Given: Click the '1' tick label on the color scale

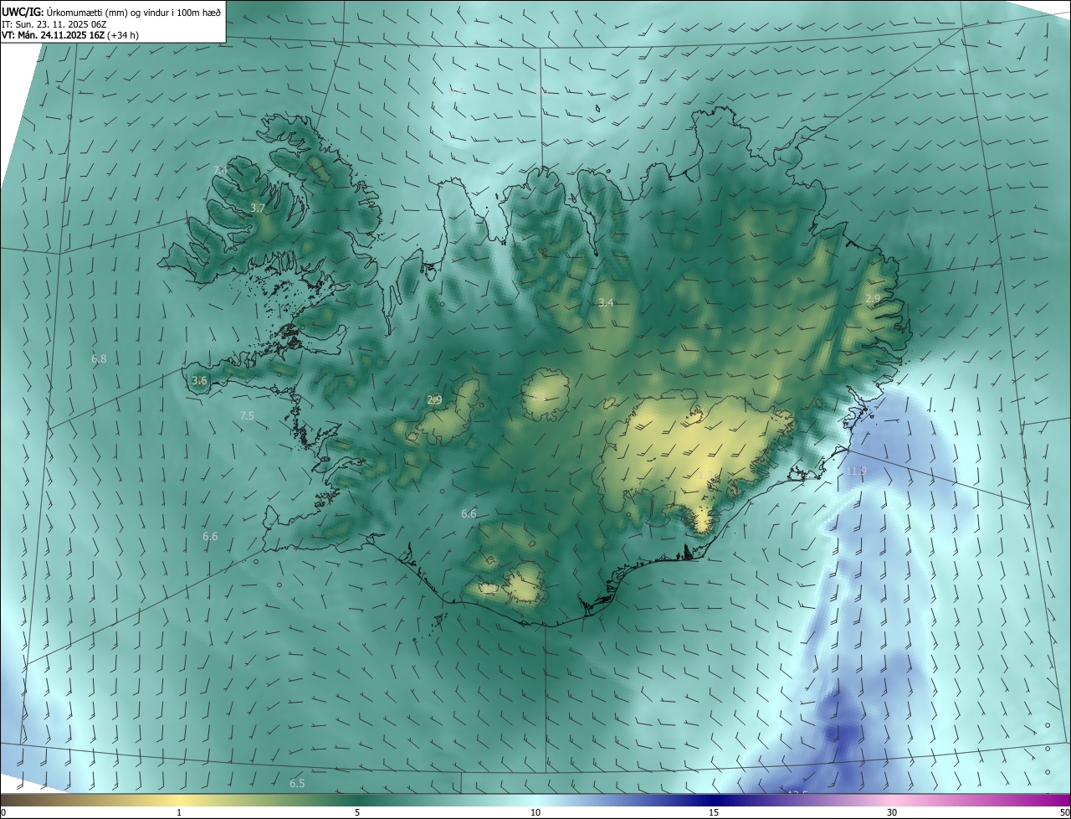Looking at the screenshot, I should coord(179,812).
